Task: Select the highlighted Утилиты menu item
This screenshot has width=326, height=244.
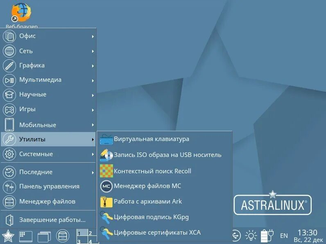Action: (48, 139)
